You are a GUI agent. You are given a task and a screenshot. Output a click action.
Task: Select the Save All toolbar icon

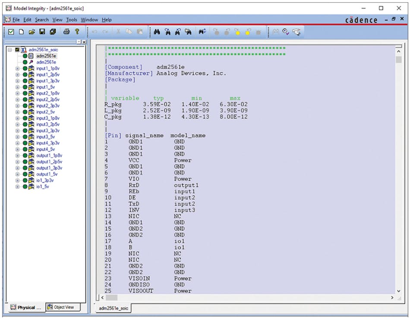coord(53,31)
